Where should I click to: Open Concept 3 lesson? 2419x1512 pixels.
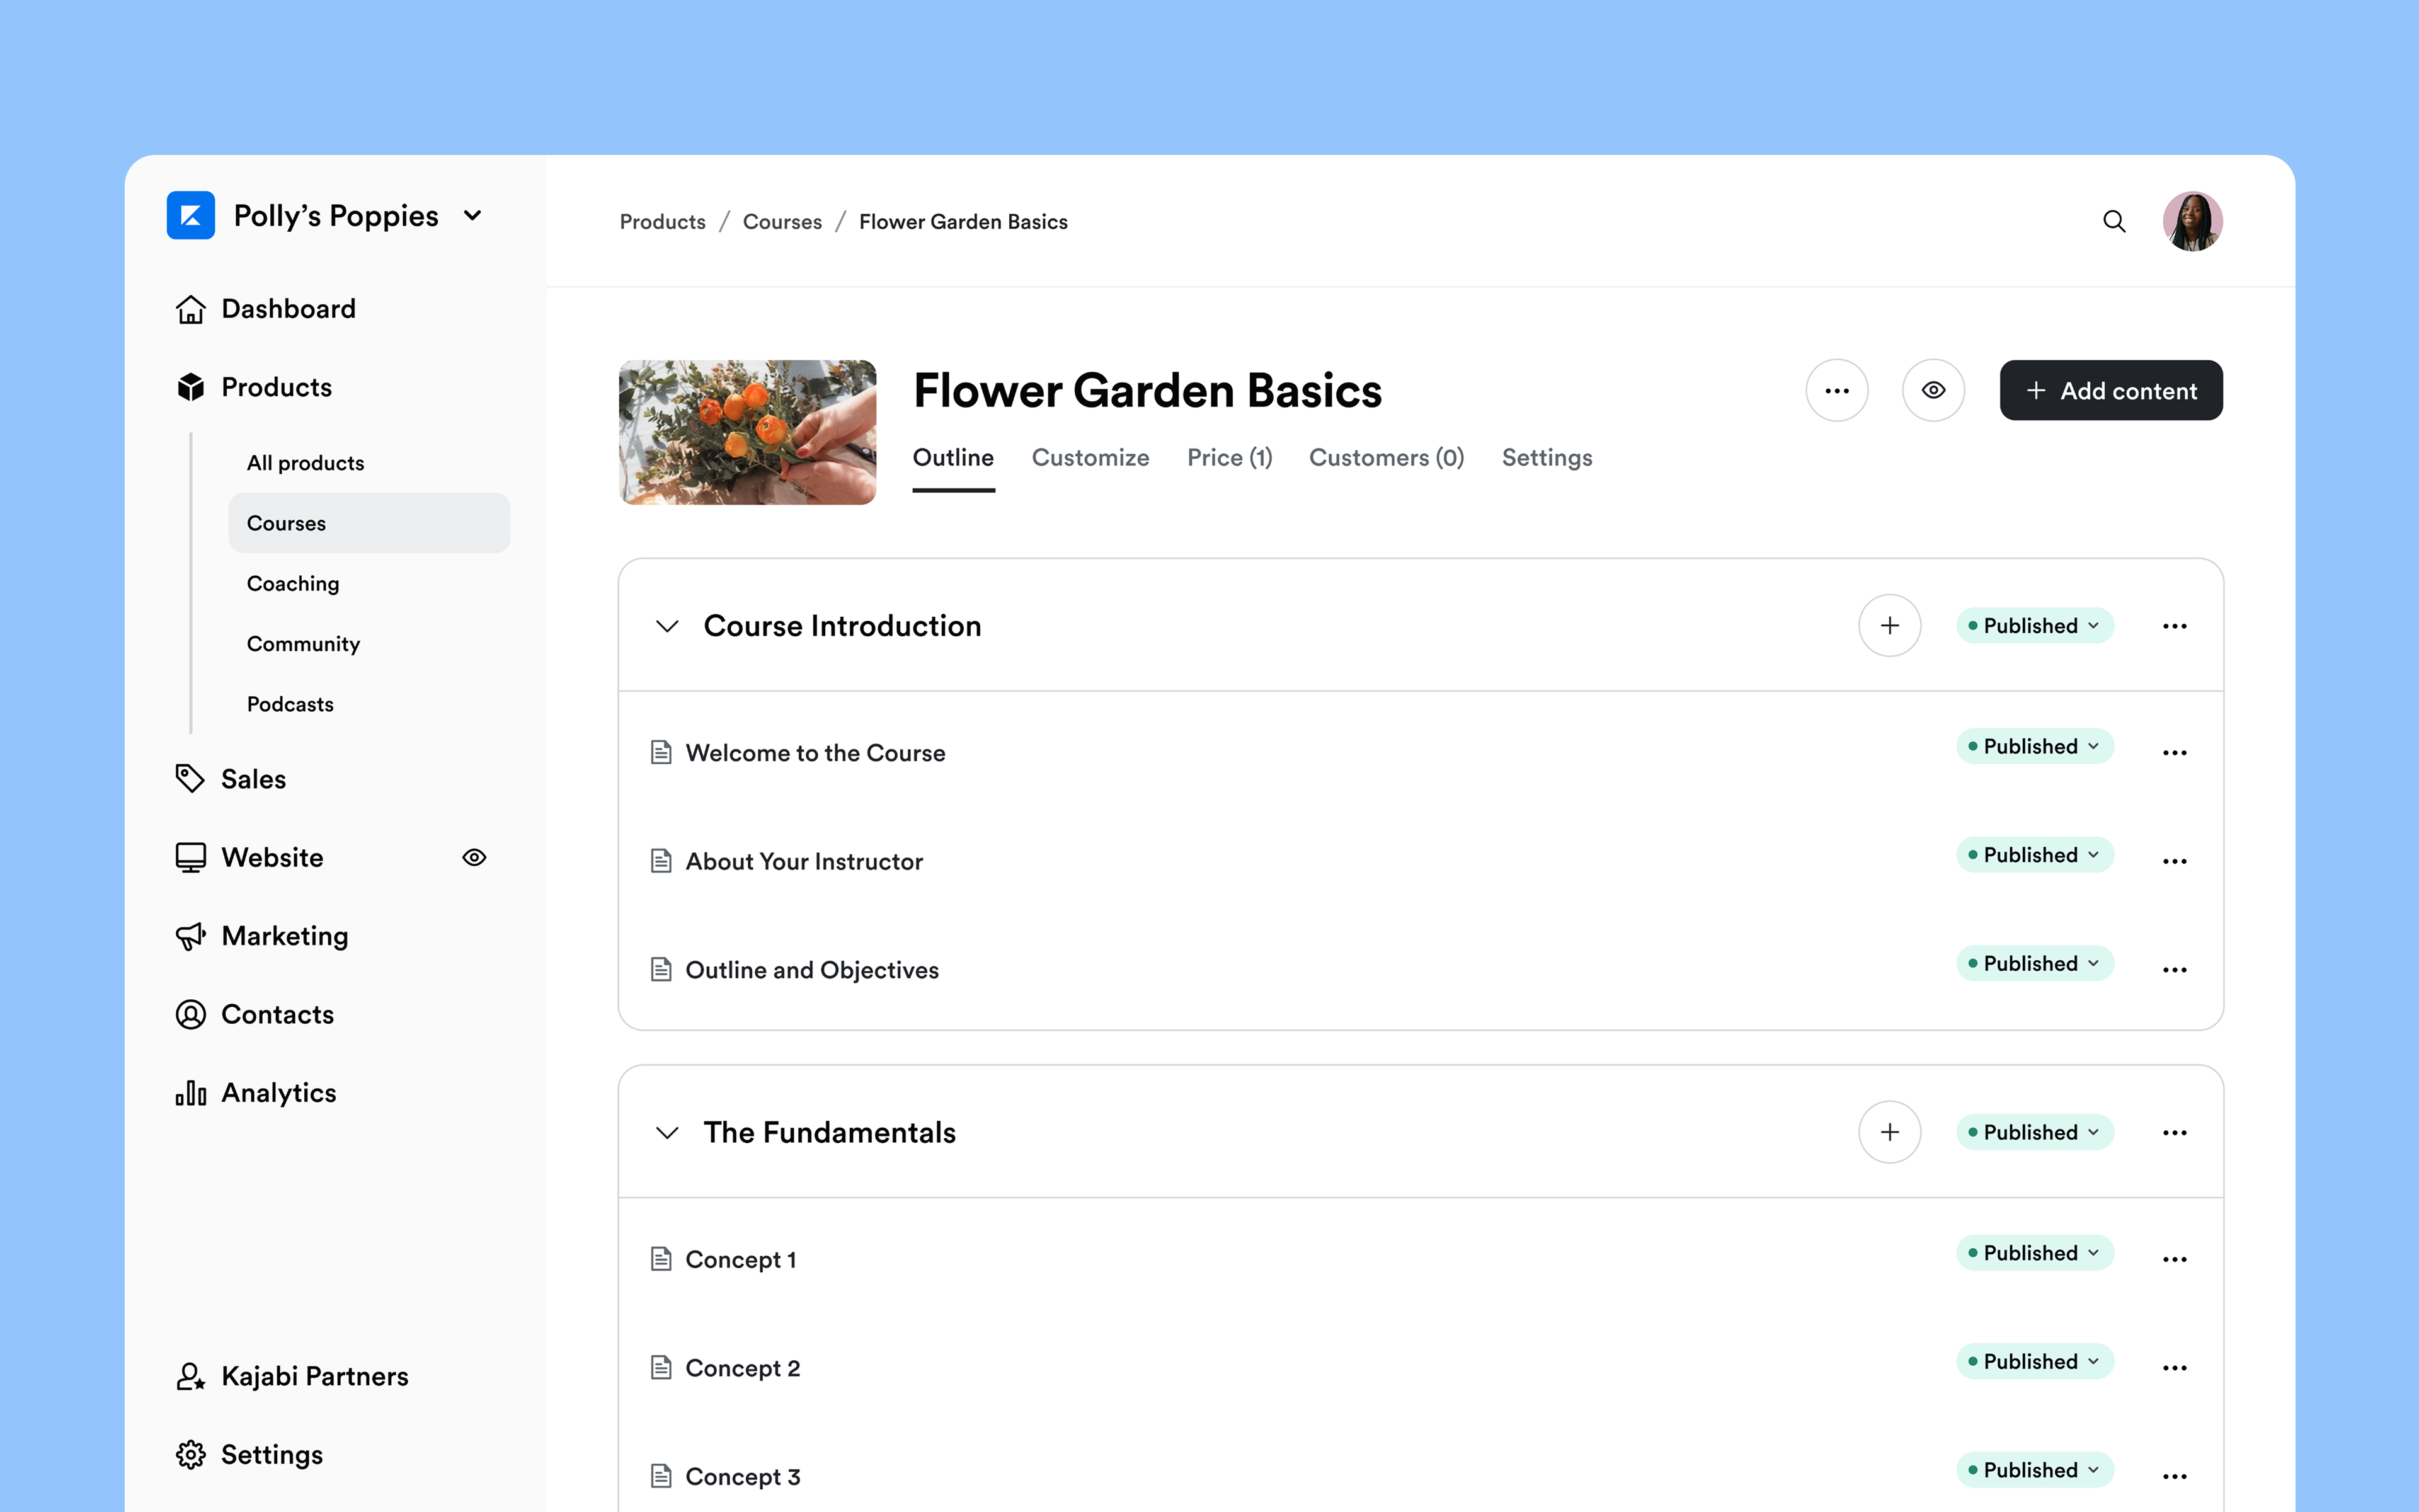pyautogui.click(x=744, y=1476)
